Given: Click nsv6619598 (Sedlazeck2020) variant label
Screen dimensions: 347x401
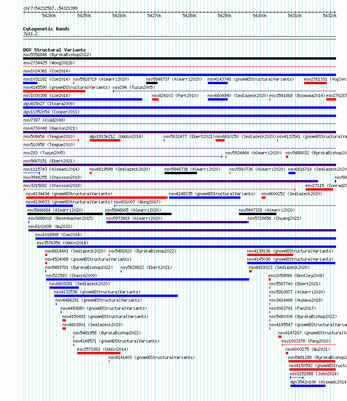Looking at the screenshot, I should (x=120, y=169).
